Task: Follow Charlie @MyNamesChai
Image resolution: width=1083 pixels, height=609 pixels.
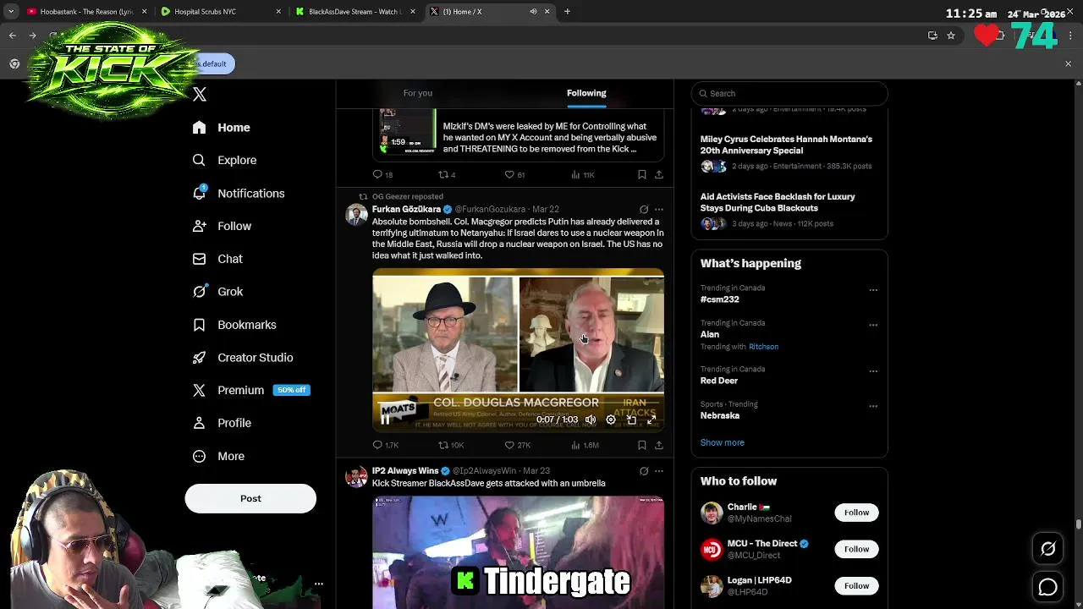Action: (x=856, y=513)
